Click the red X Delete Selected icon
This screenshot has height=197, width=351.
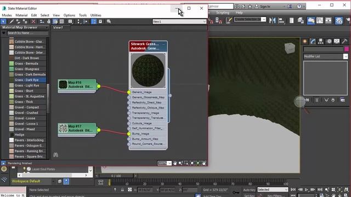[33, 21]
